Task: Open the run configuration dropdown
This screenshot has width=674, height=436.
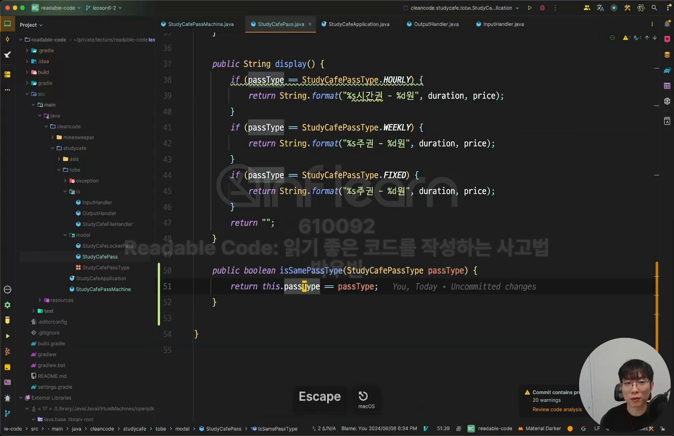Action: (x=461, y=8)
